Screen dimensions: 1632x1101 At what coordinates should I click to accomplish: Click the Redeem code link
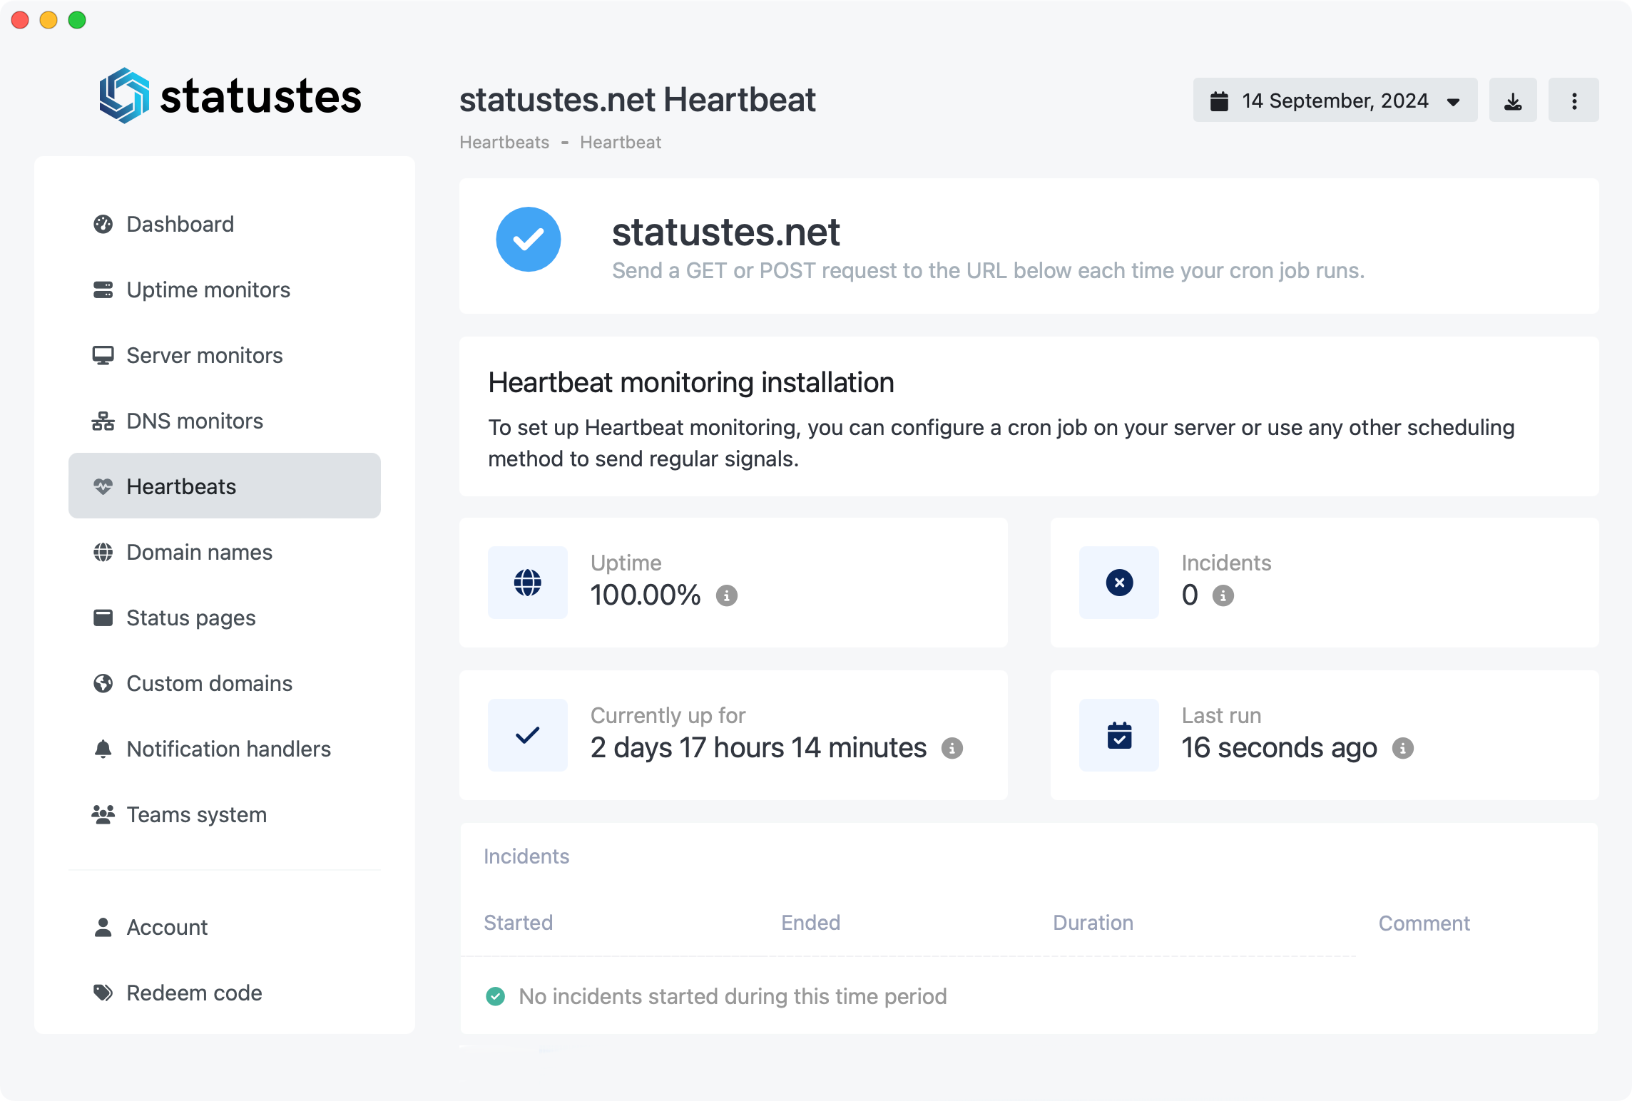195,993
